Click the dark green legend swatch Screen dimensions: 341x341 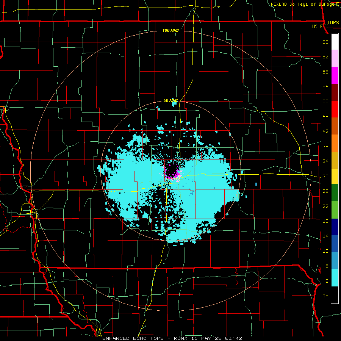click(x=335, y=193)
